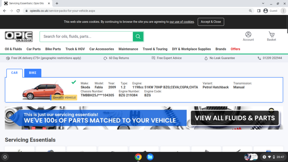Screen dimensions: 288x162
Task: Click Accept & Close cookie button
Action: [x=211, y=22]
